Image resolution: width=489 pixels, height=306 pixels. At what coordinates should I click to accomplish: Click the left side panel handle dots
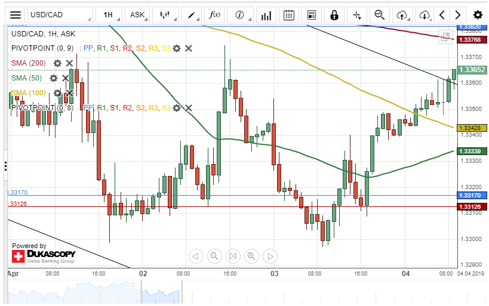point(5,166)
